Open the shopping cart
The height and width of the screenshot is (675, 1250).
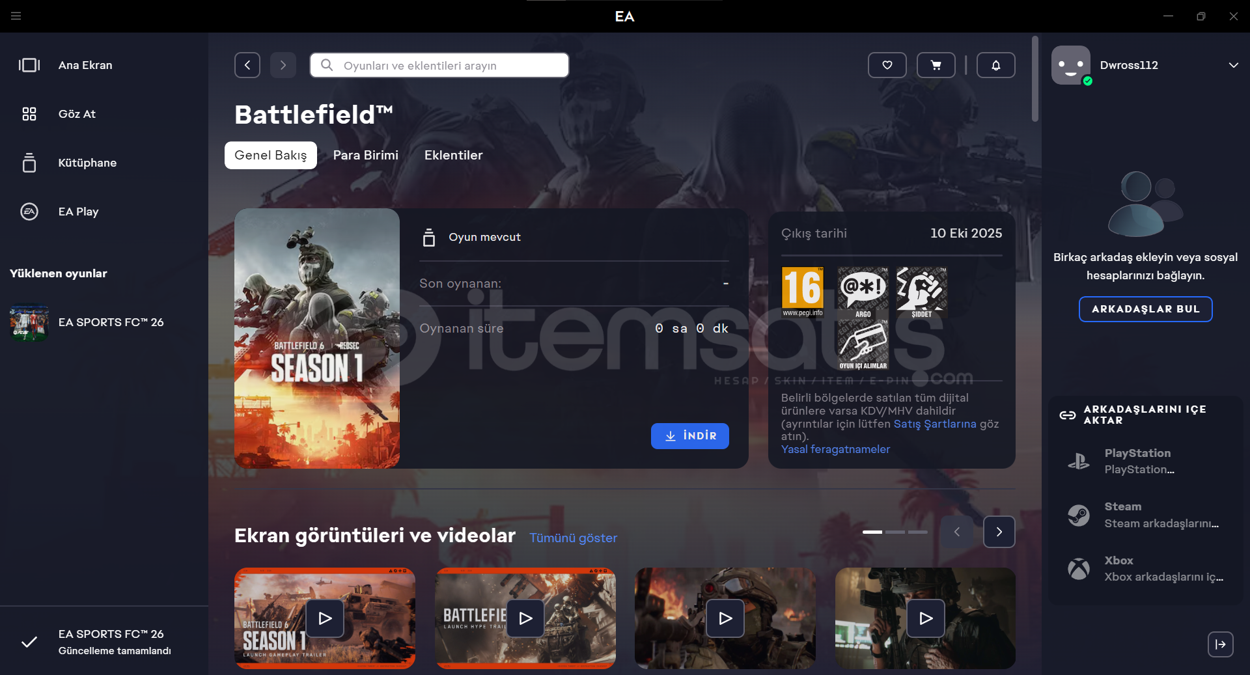tap(936, 65)
